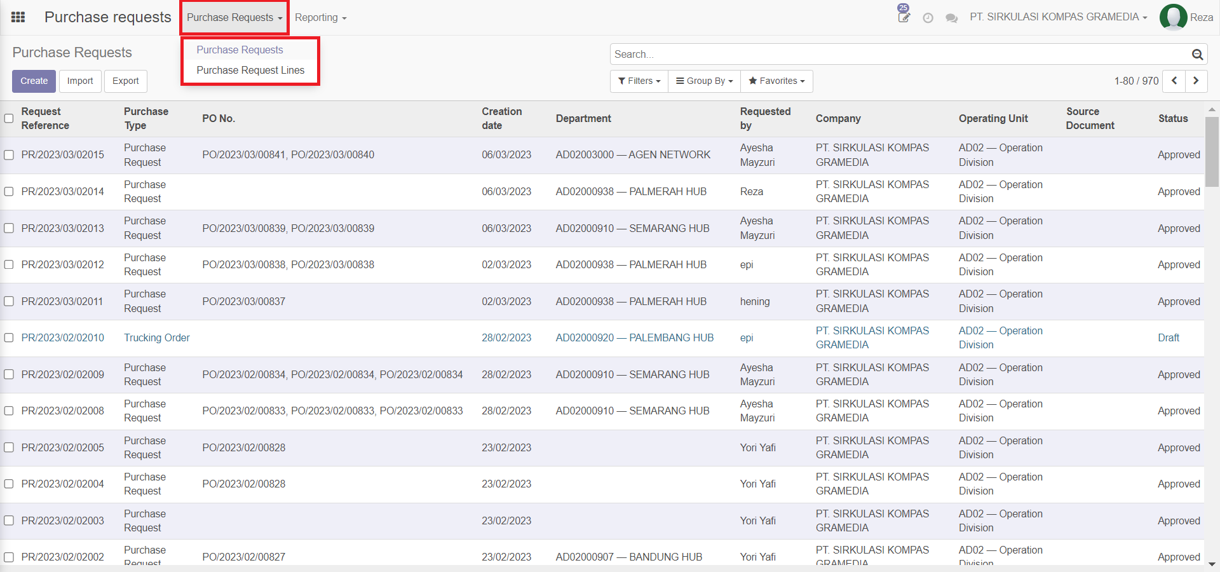Click AD02003000 — AGEN NETWORK department cell
1220x572 pixels.
tap(633, 155)
